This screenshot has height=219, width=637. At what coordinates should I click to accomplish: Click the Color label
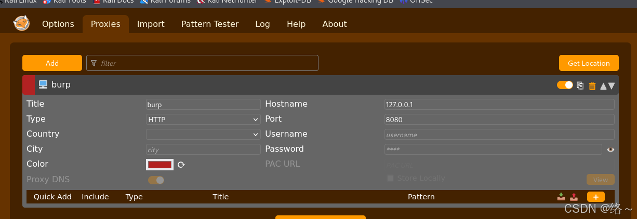click(x=37, y=164)
